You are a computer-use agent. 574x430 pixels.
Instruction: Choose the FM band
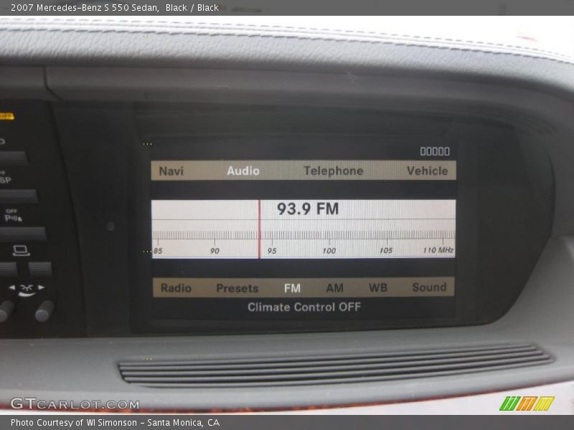coord(292,288)
